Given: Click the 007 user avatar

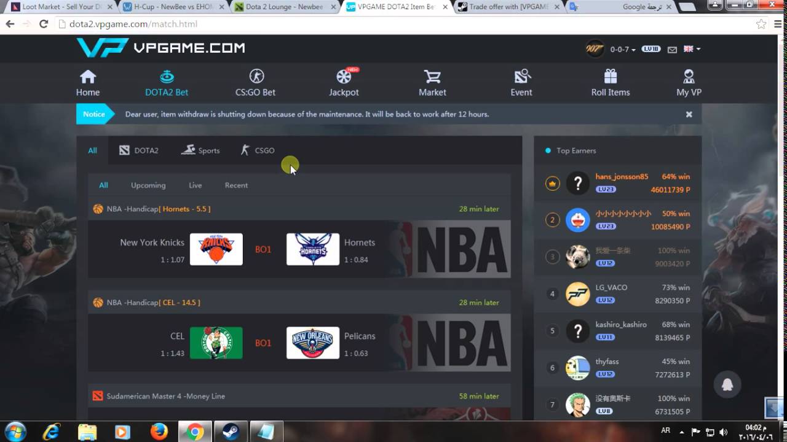Looking at the screenshot, I should click(595, 49).
